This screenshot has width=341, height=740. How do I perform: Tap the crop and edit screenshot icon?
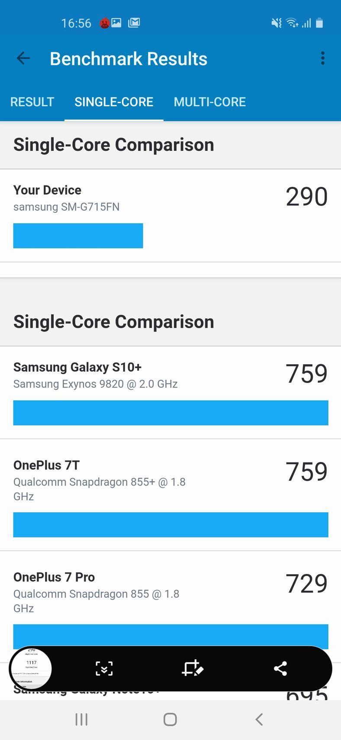[193, 668]
